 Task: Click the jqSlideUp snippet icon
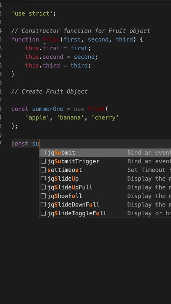point(43,179)
